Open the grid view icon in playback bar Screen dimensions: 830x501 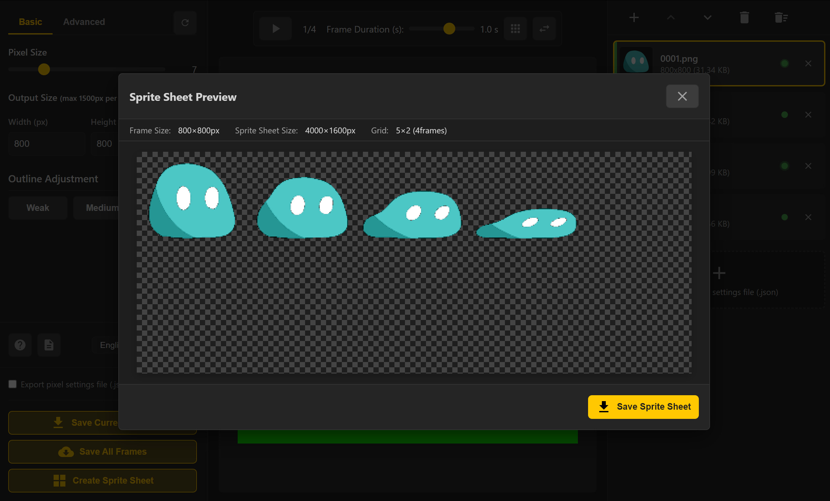(x=515, y=29)
